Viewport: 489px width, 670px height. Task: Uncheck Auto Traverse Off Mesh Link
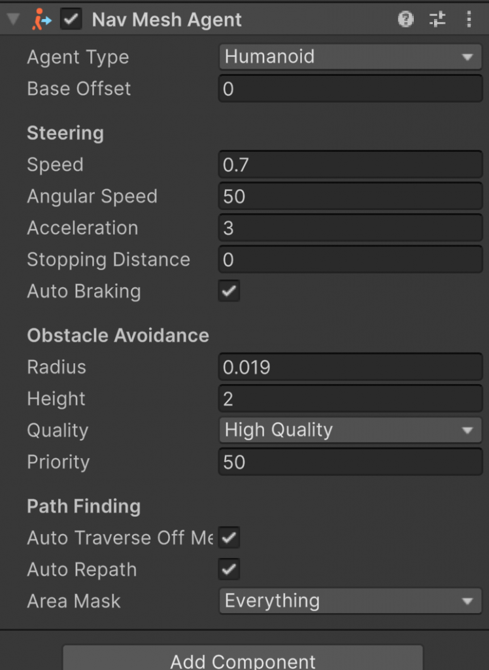[229, 538]
